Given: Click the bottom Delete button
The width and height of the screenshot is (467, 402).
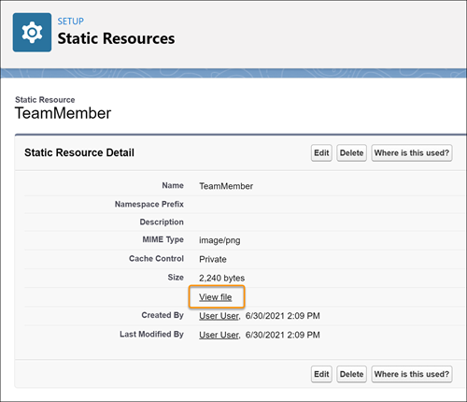Looking at the screenshot, I should click(x=351, y=374).
